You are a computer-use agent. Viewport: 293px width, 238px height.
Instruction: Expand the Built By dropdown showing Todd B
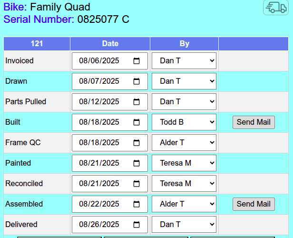(x=184, y=122)
